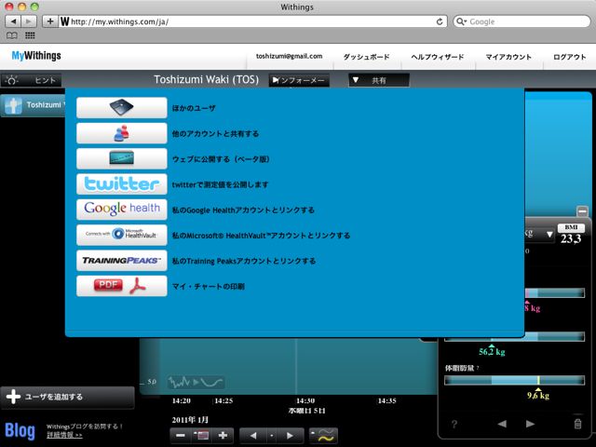This screenshot has width=596, height=447.
Task: Click ウェブに公開する（ベータ版） text
Action: coord(221,159)
